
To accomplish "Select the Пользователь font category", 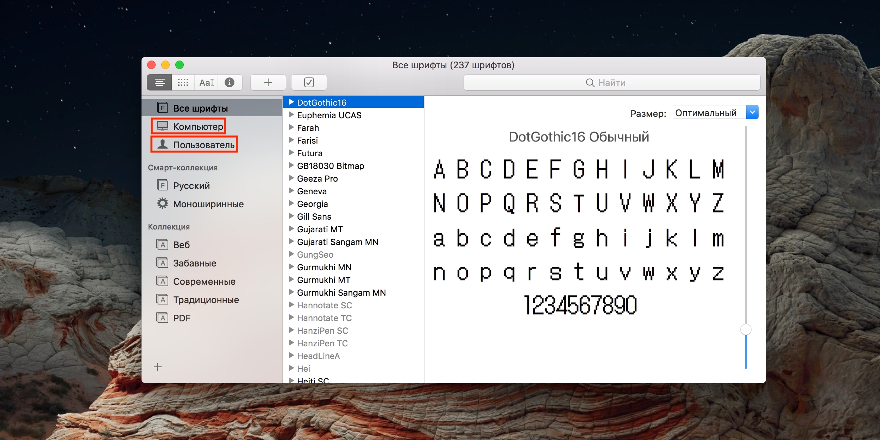I will pos(212,145).
